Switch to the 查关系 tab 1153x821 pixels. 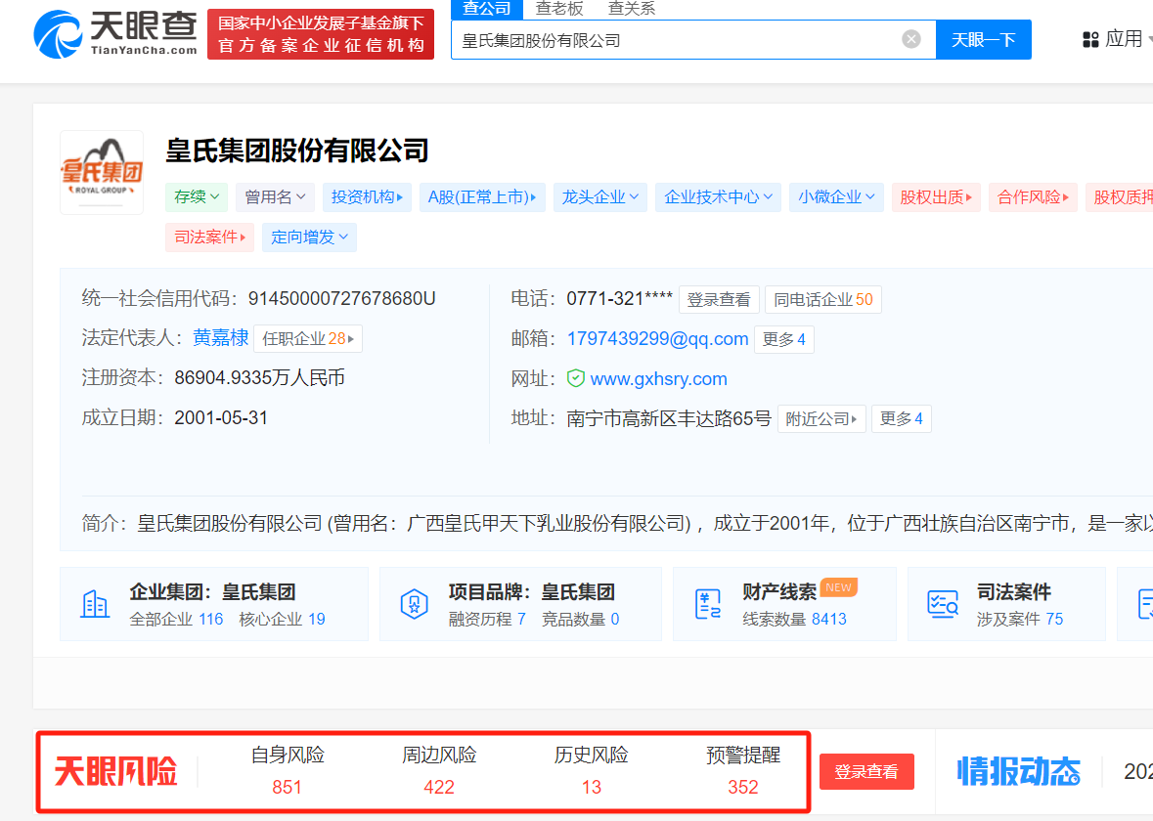coord(631,9)
